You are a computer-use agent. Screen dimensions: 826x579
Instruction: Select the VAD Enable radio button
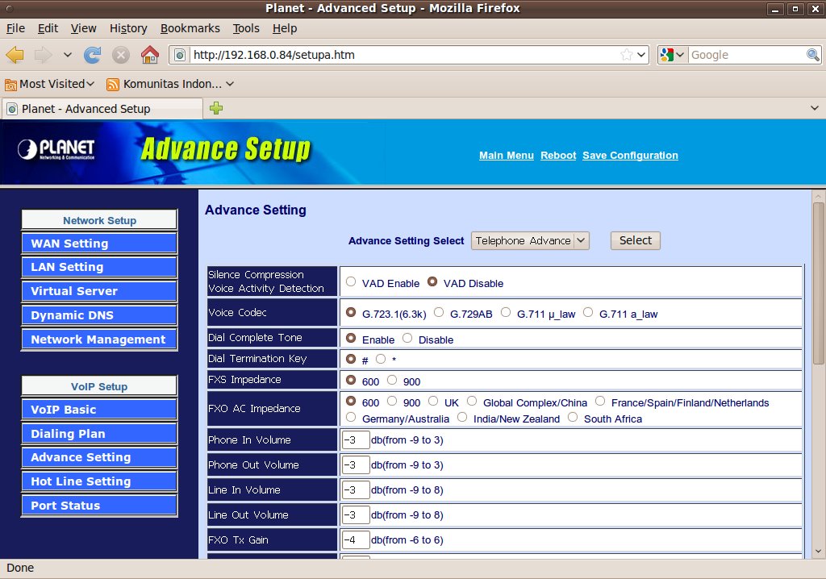point(351,282)
